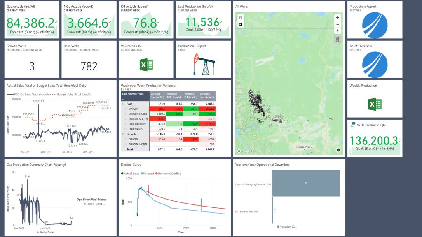
Task: Zoom out on the All Wells map
Action: click(338, 24)
